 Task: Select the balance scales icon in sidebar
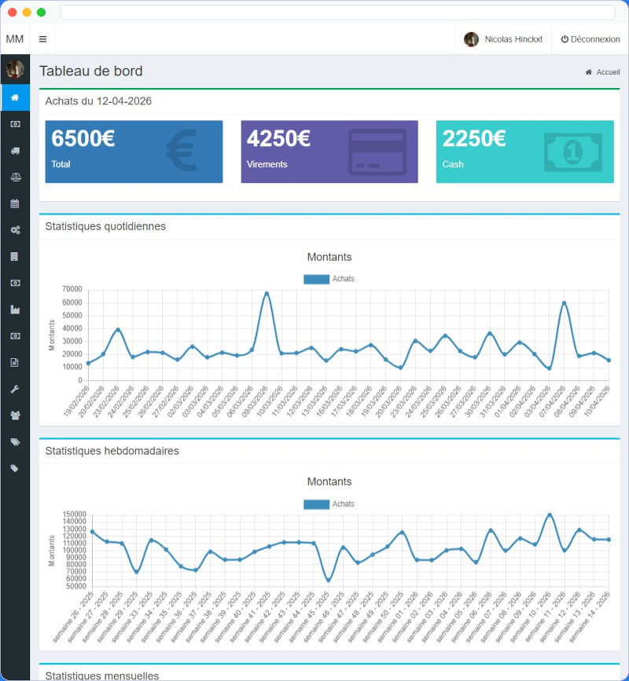coord(16,177)
